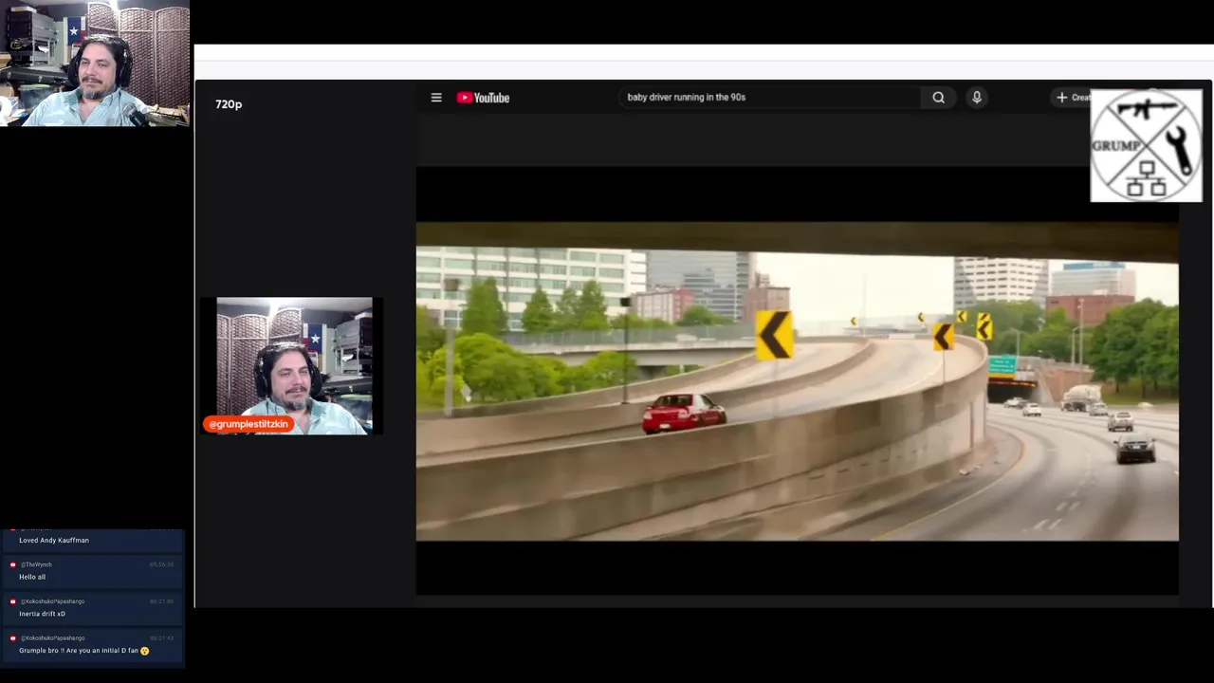Screen dimensions: 1214x683
Task: Click chat message about initial D fan
Action: pyautogui.click(x=83, y=651)
